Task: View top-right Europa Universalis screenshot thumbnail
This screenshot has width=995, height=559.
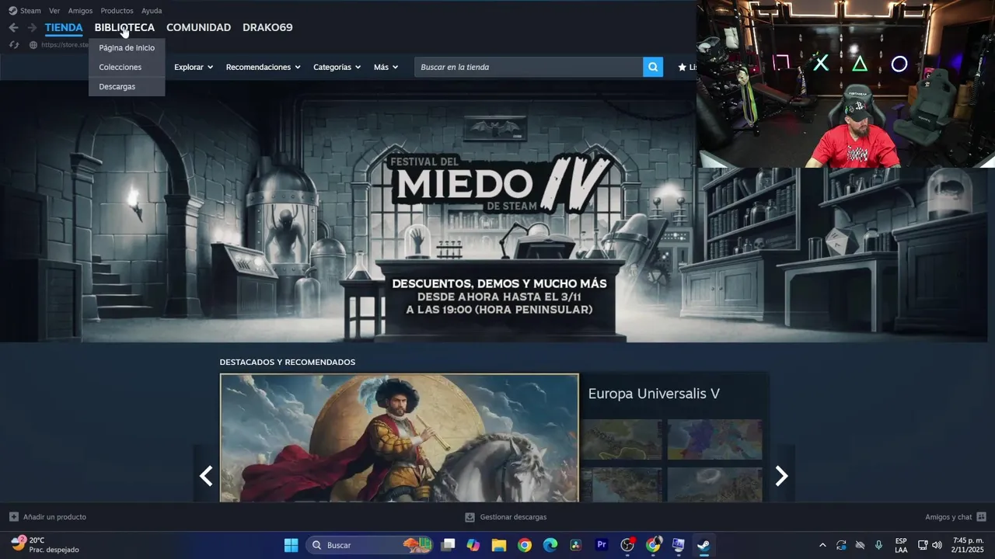Action: click(x=714, y=439)
